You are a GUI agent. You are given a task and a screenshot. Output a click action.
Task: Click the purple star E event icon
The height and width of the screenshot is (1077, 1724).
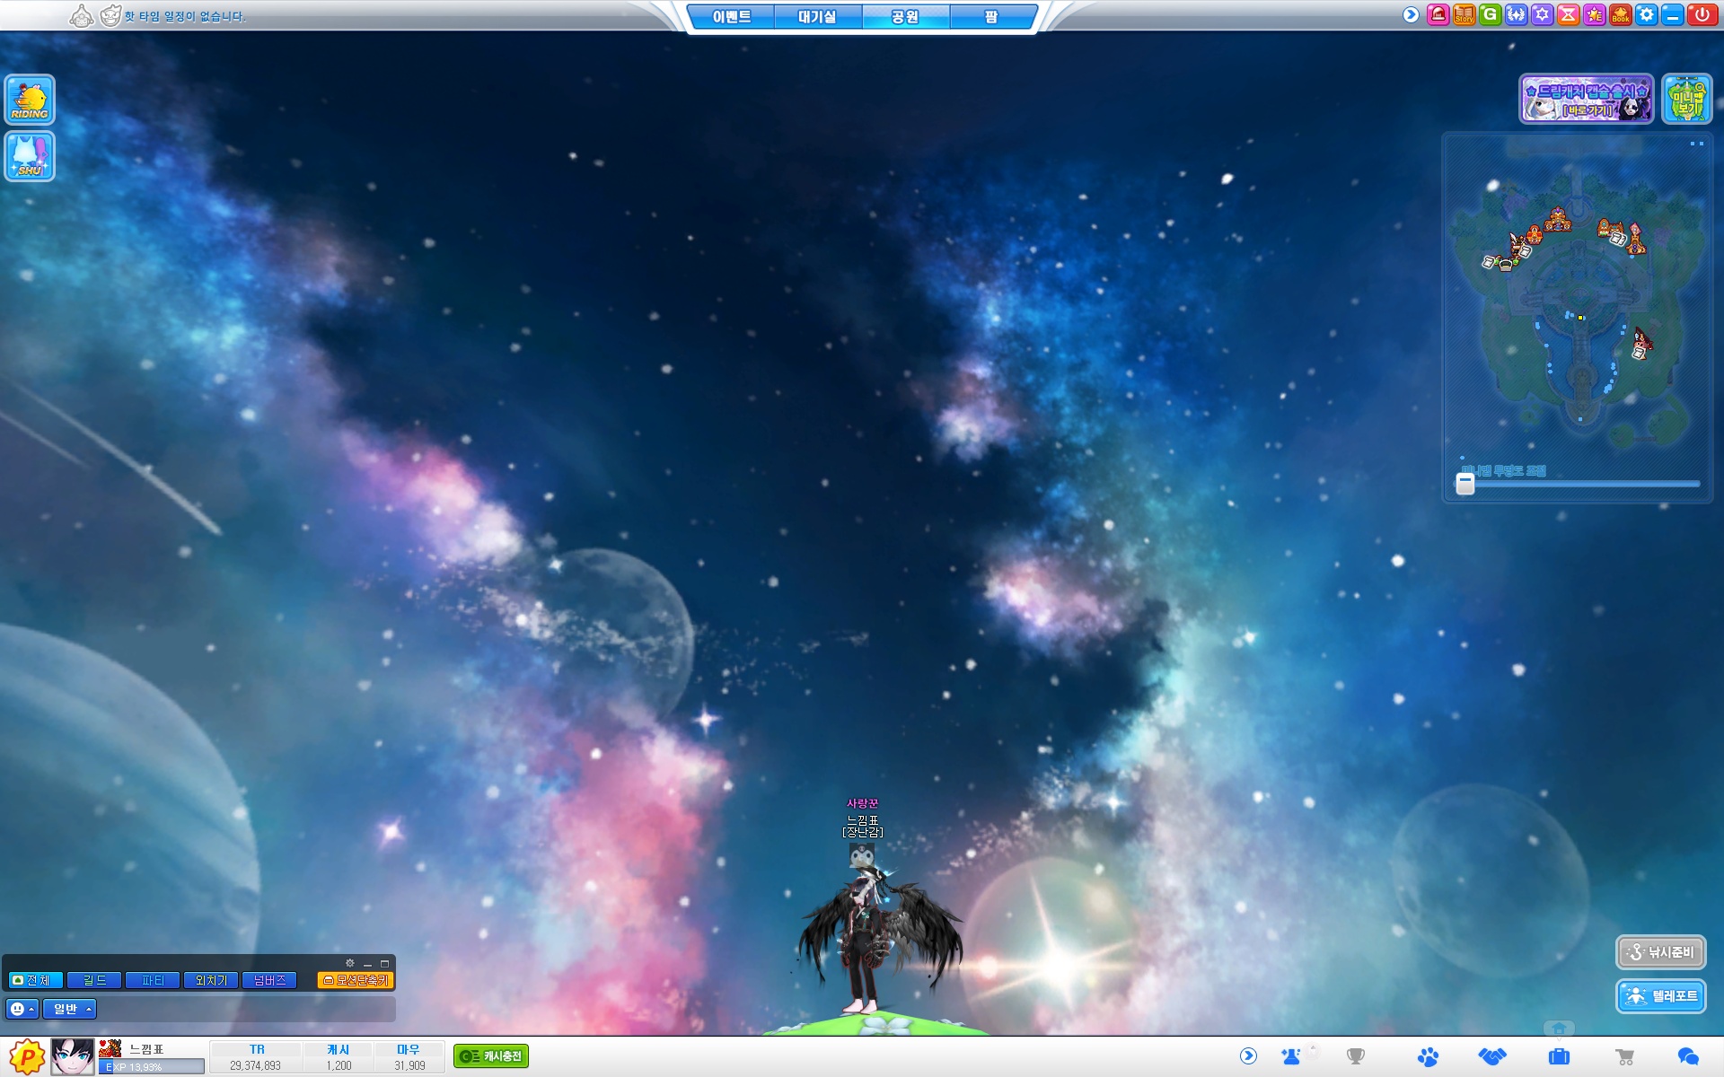coord(1594,15)
